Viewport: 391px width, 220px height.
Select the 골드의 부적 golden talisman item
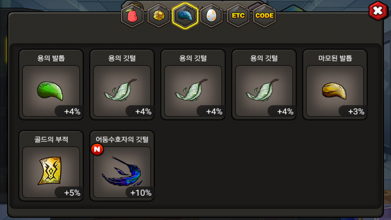[x=51, y=166]
